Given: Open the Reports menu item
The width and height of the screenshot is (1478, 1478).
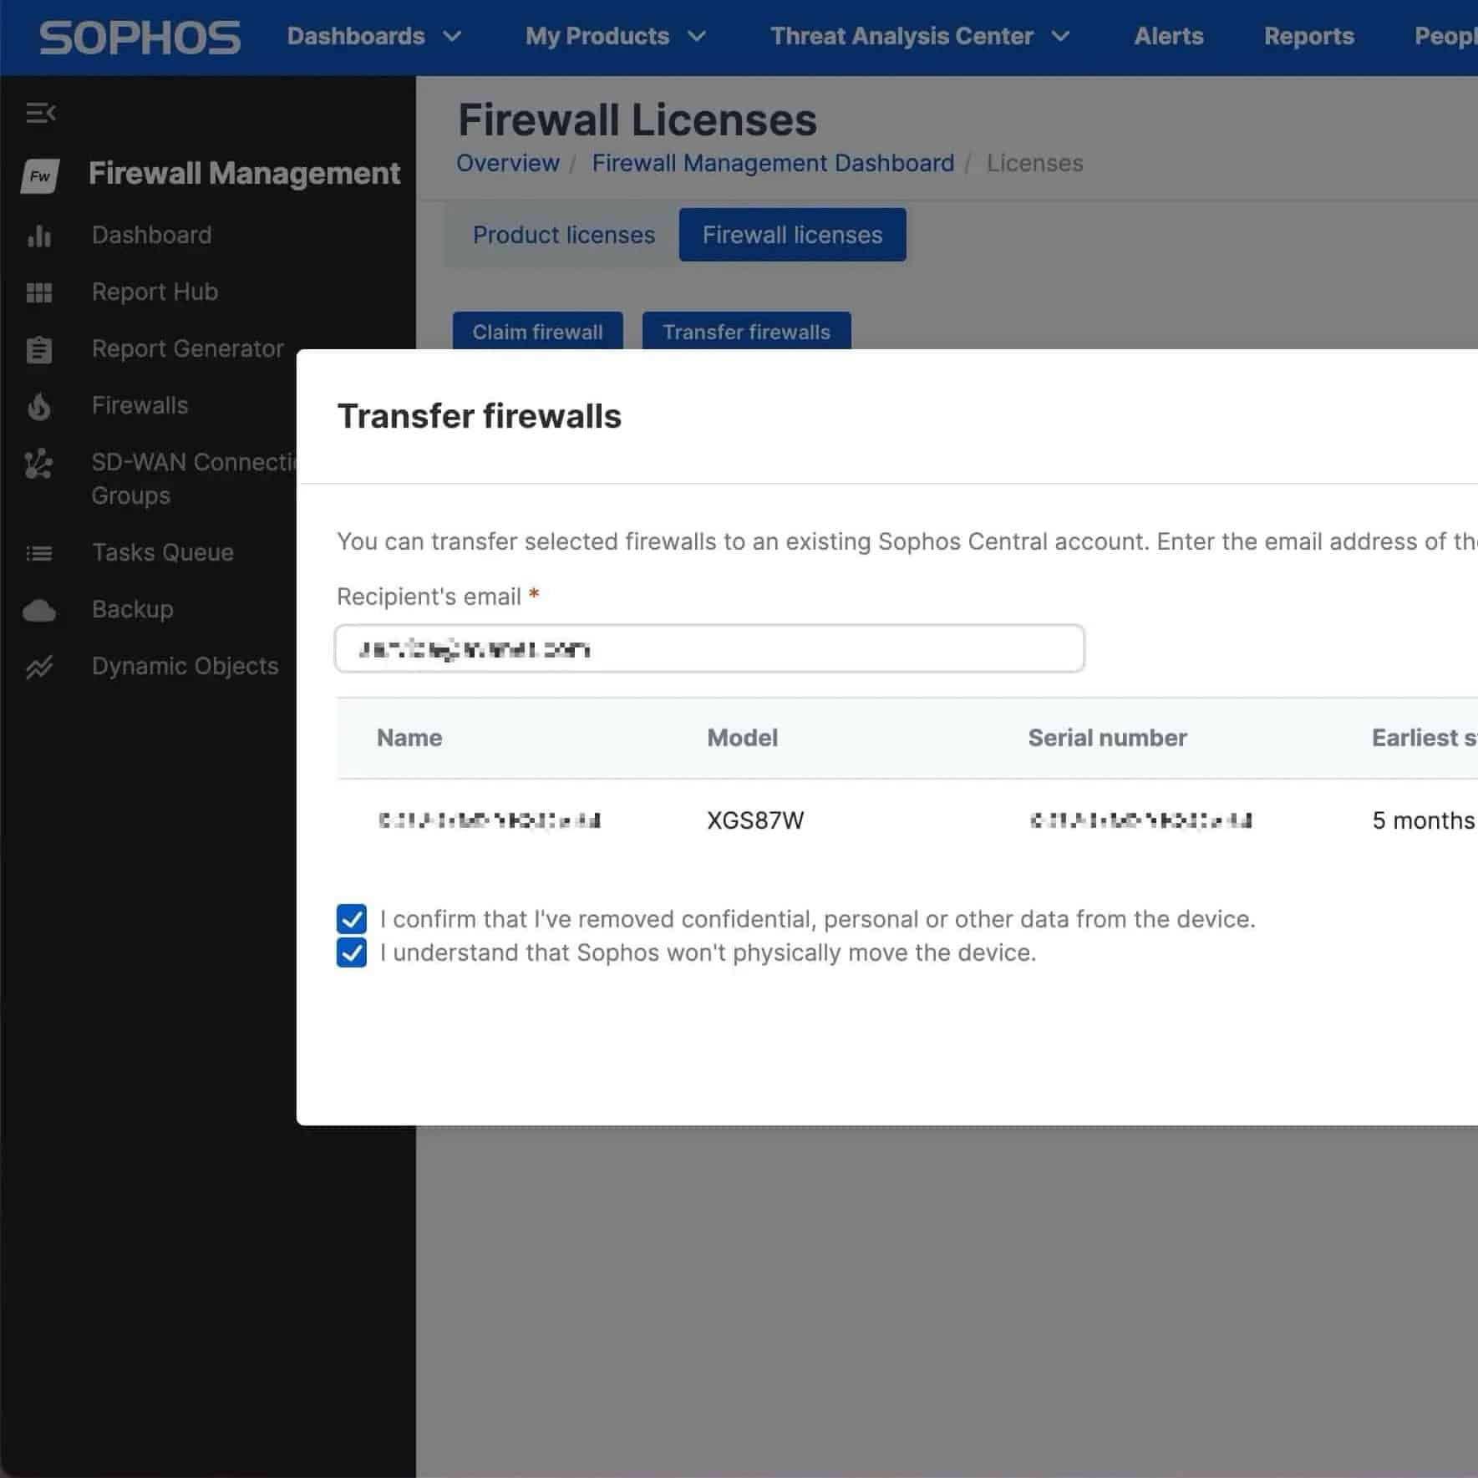Looking at the screenshot, I should (x=1308, y=36).
